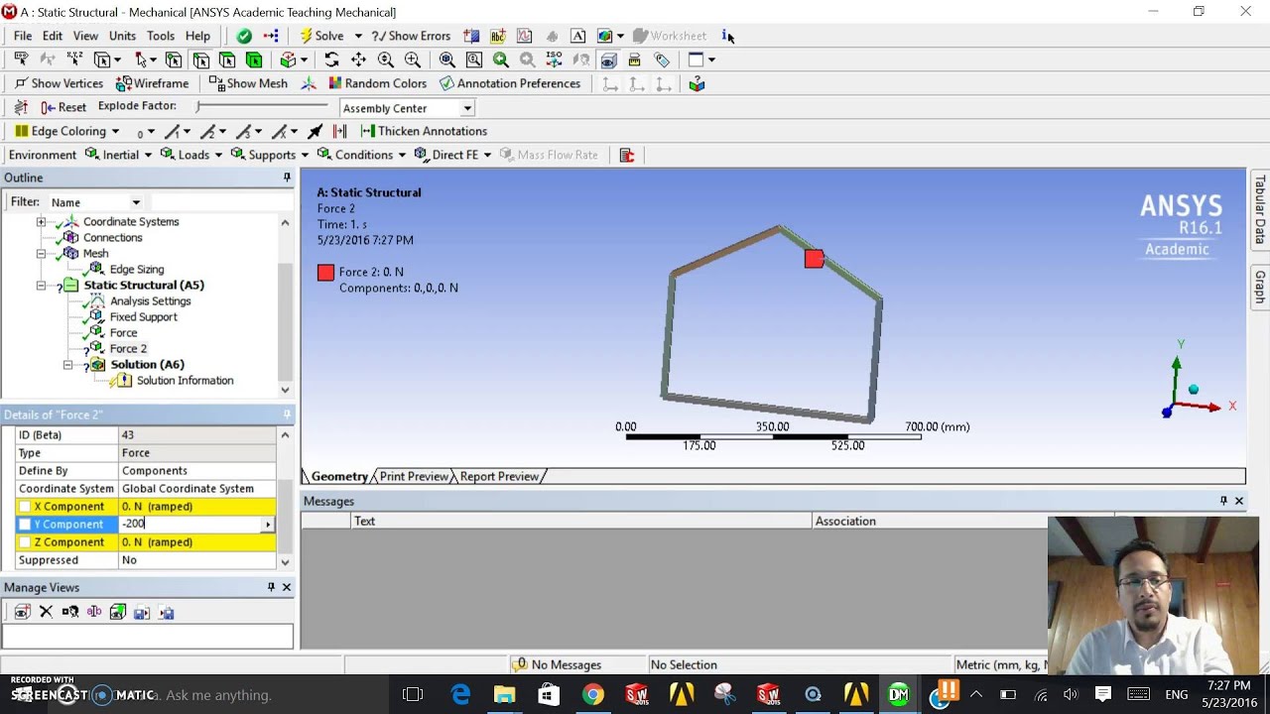Click the Delete View X icon
The height and width of the screenshot is (714, 1270).
point(46,613)
